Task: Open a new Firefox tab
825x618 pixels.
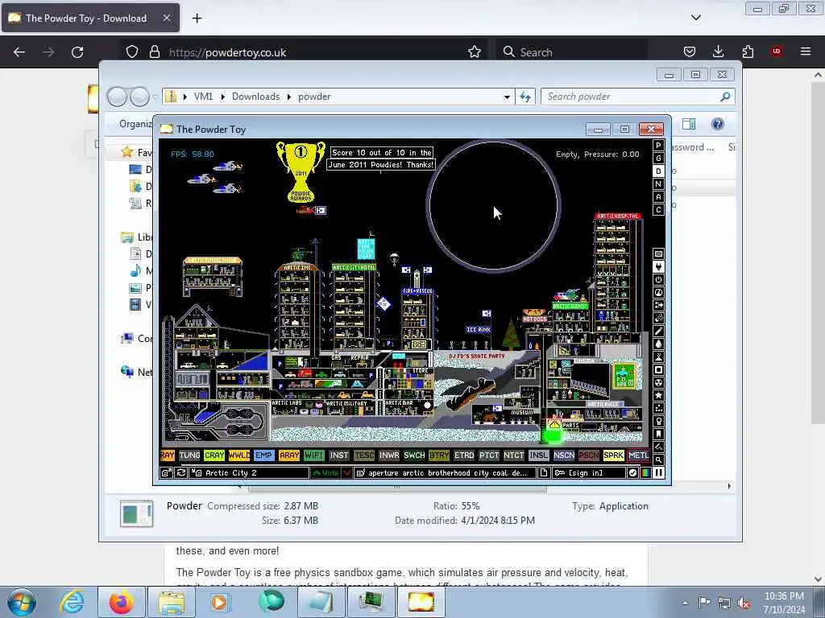Action: (197, 19)
